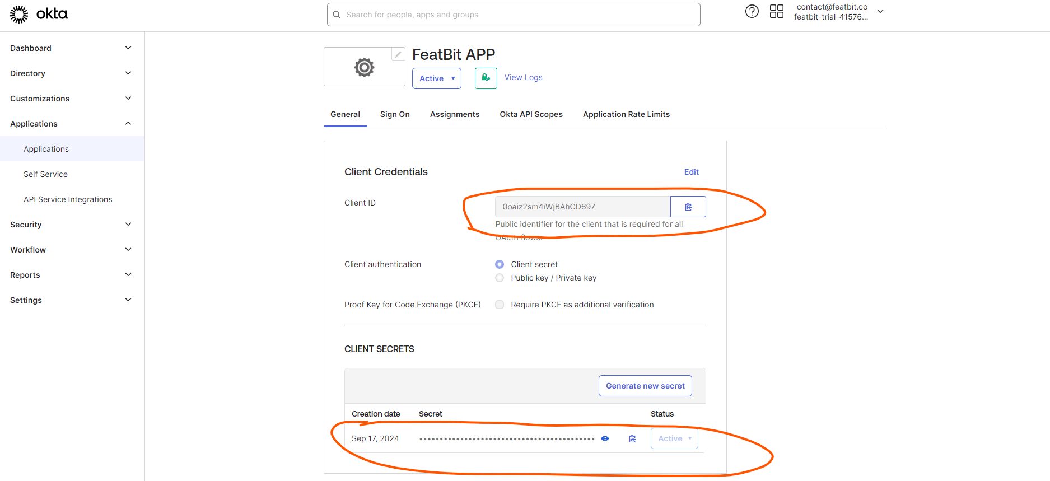Select the Client secret radio option
Viewport: 1050px width, 481px height.
point(500,264)
